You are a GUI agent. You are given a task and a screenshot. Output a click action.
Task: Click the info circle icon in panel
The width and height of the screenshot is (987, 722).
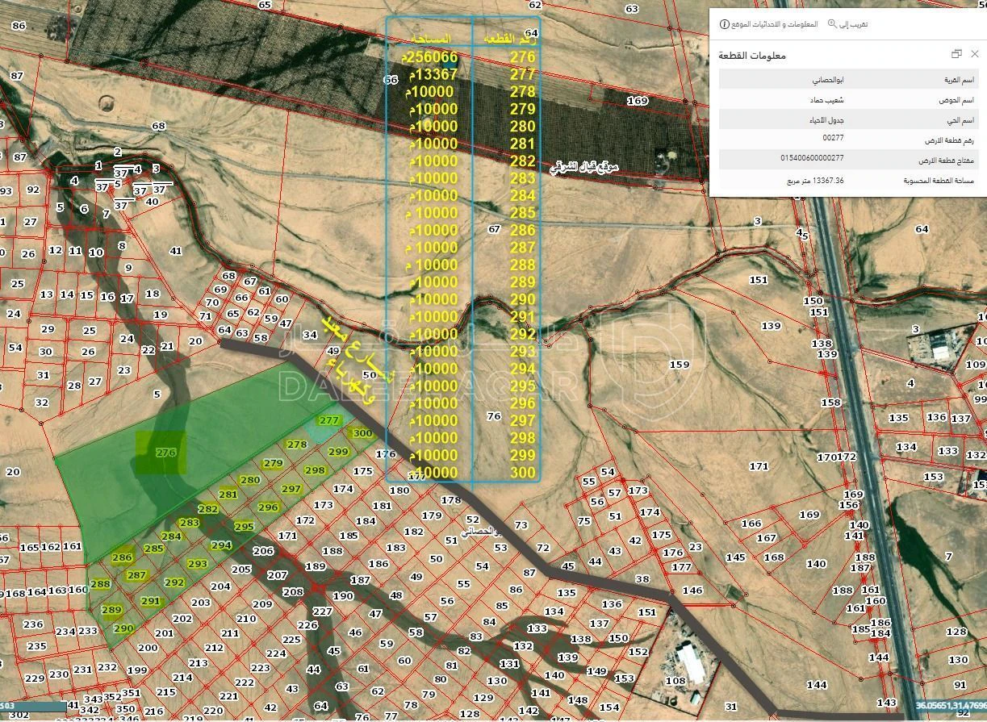coord(725,24)
